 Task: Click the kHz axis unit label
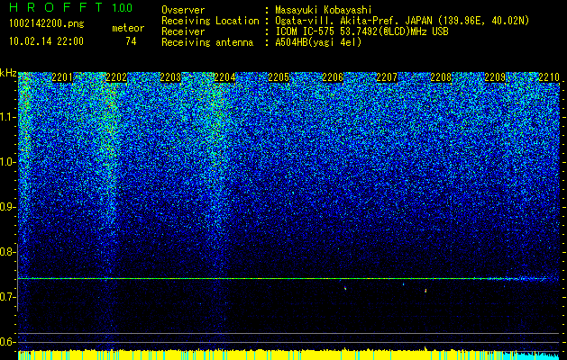8,73
